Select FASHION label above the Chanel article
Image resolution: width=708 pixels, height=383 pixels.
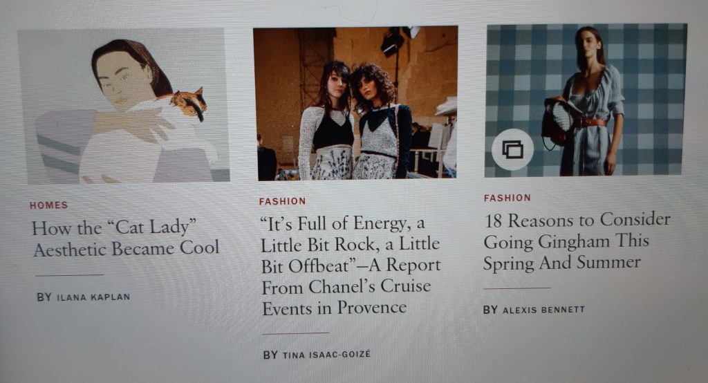tap(282, 201)
